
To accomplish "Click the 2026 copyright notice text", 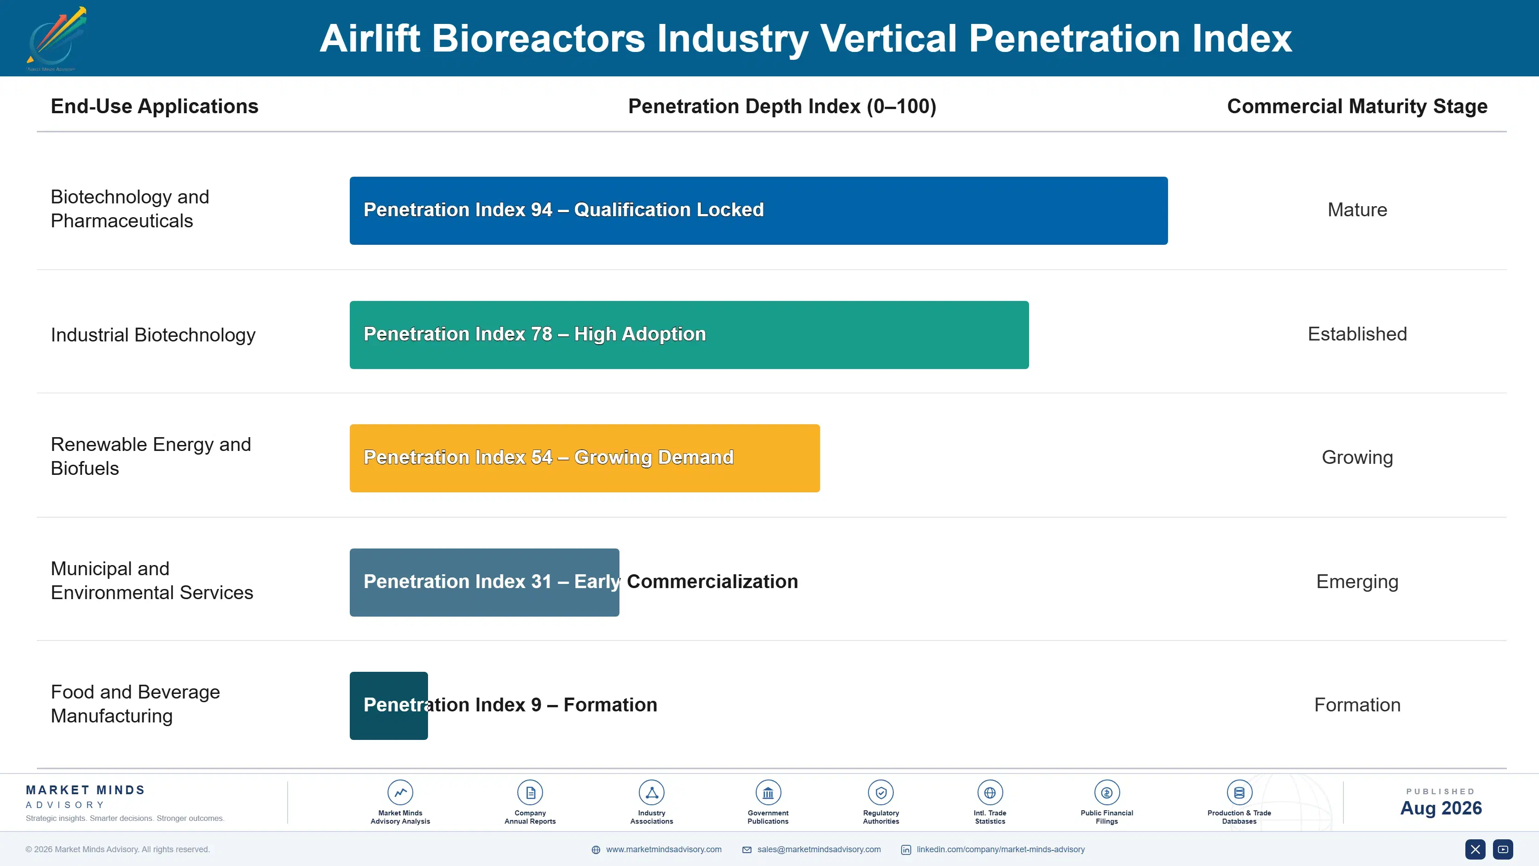I will tap(118, 849).
